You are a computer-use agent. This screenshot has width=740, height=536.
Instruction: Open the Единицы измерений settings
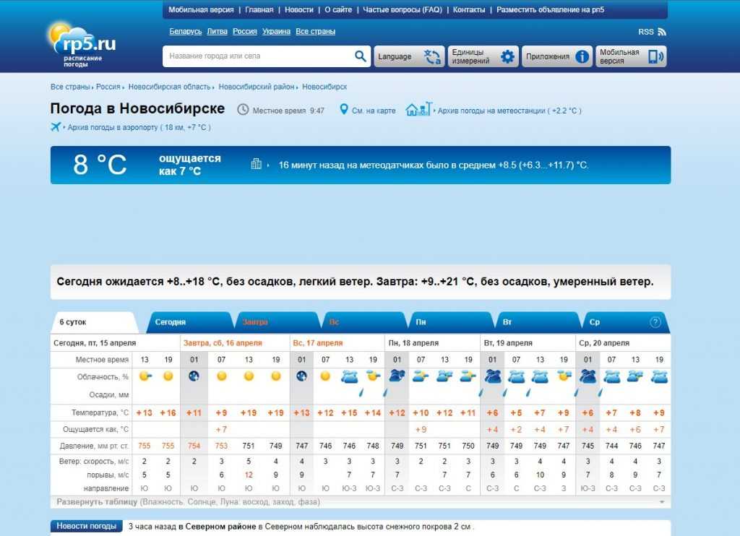(x=483, y=56)
